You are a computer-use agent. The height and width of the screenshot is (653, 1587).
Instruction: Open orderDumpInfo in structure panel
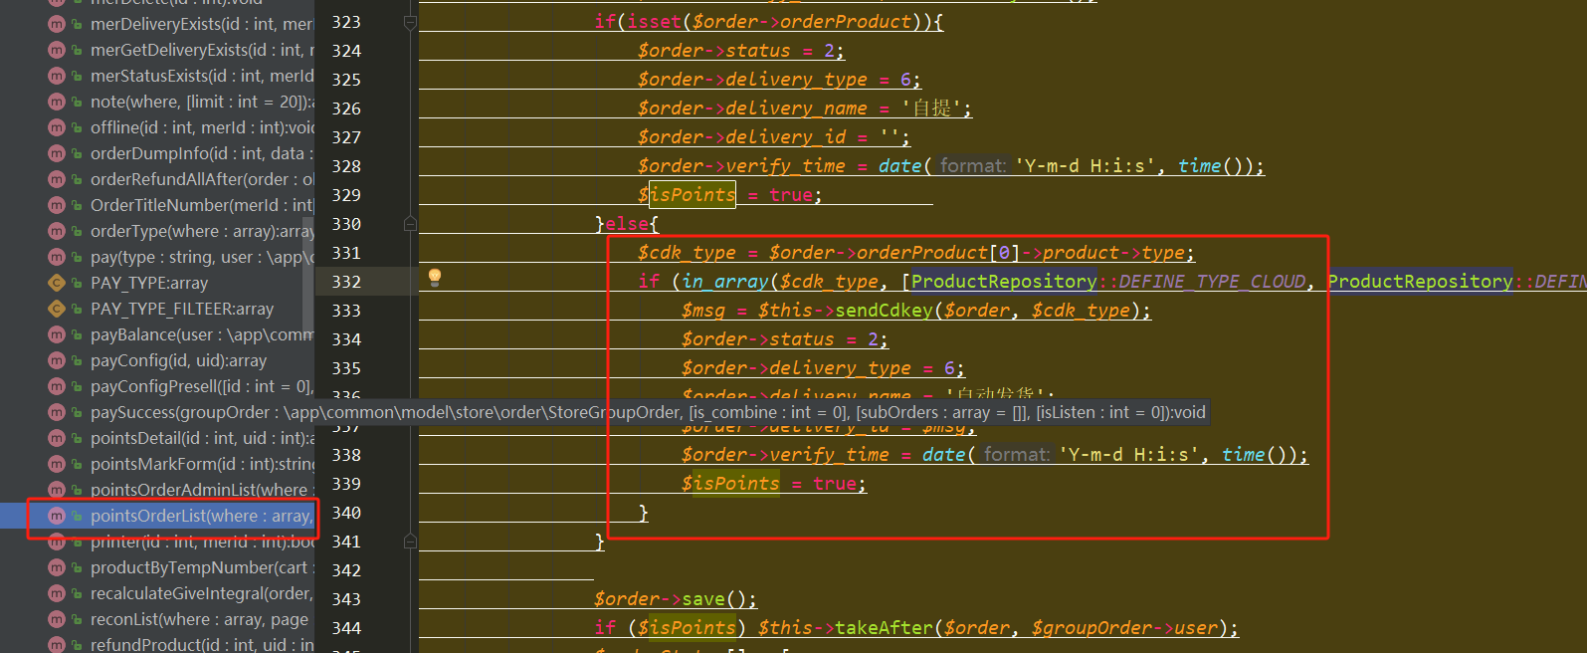click(x=202, y=153)
